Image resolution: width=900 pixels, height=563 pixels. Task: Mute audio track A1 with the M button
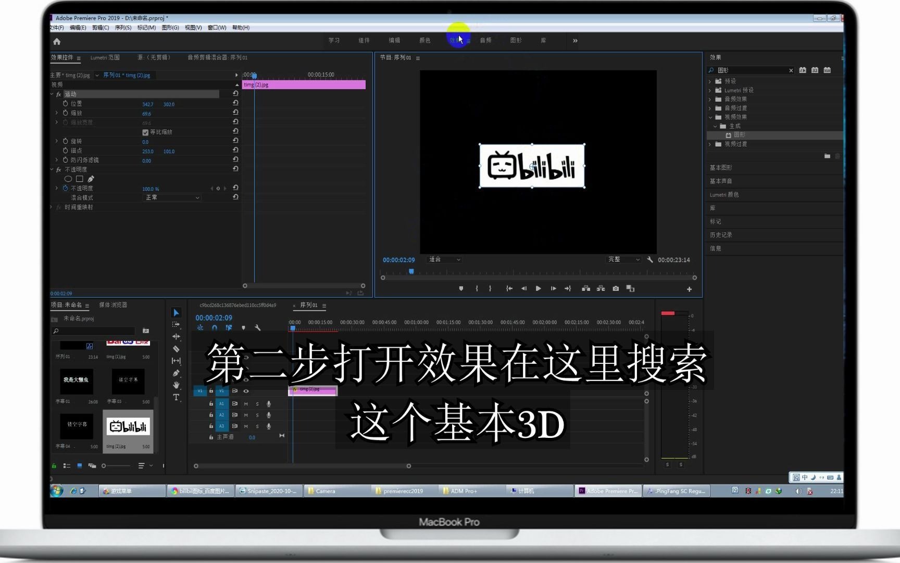246,403
